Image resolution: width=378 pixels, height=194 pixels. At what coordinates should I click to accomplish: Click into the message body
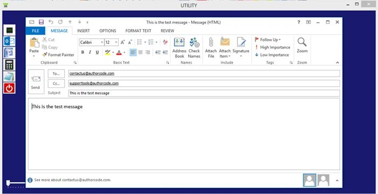(184, 134)
